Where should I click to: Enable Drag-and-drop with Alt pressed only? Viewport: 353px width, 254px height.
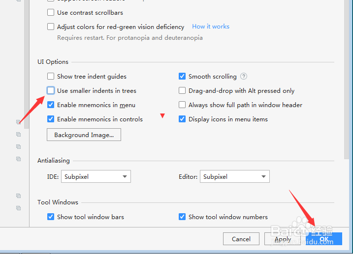[x=182, y=90]
